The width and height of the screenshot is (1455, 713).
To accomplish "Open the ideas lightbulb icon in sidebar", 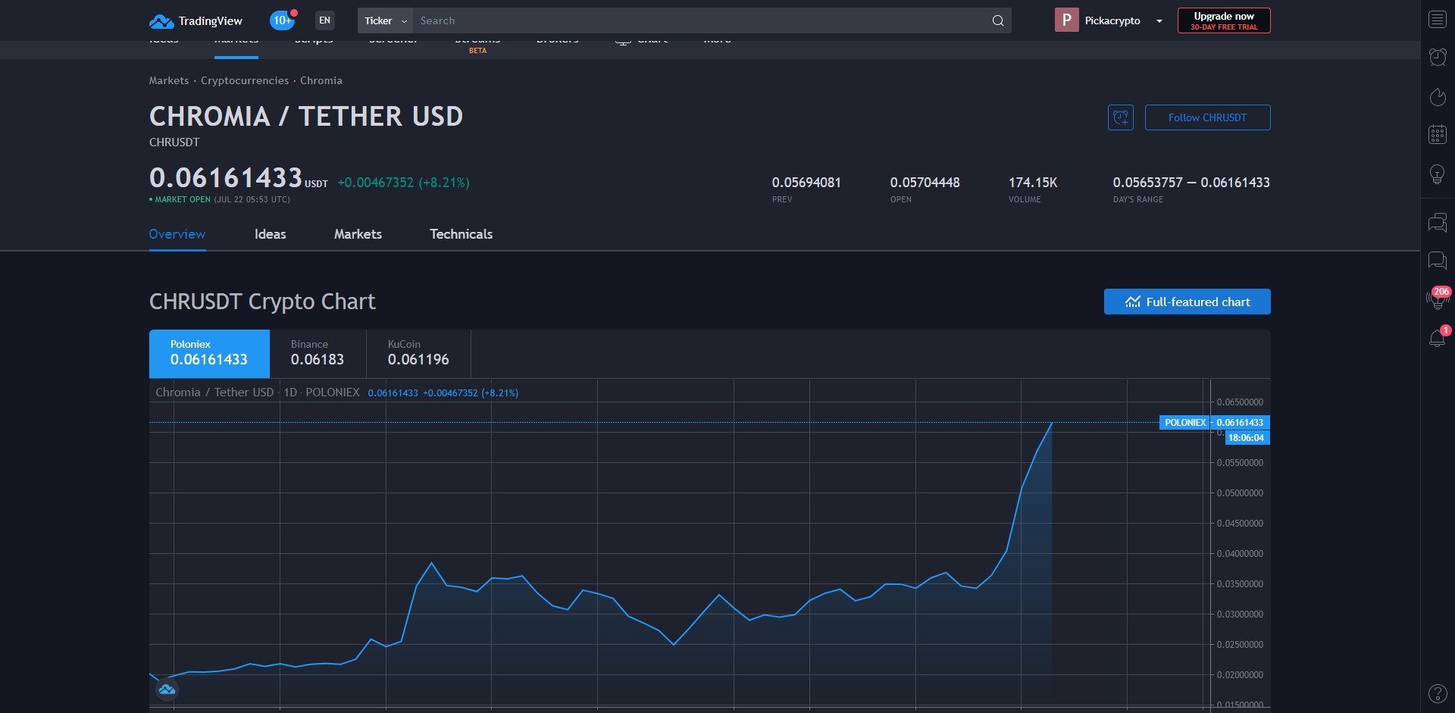I will tap(1437, 174).
